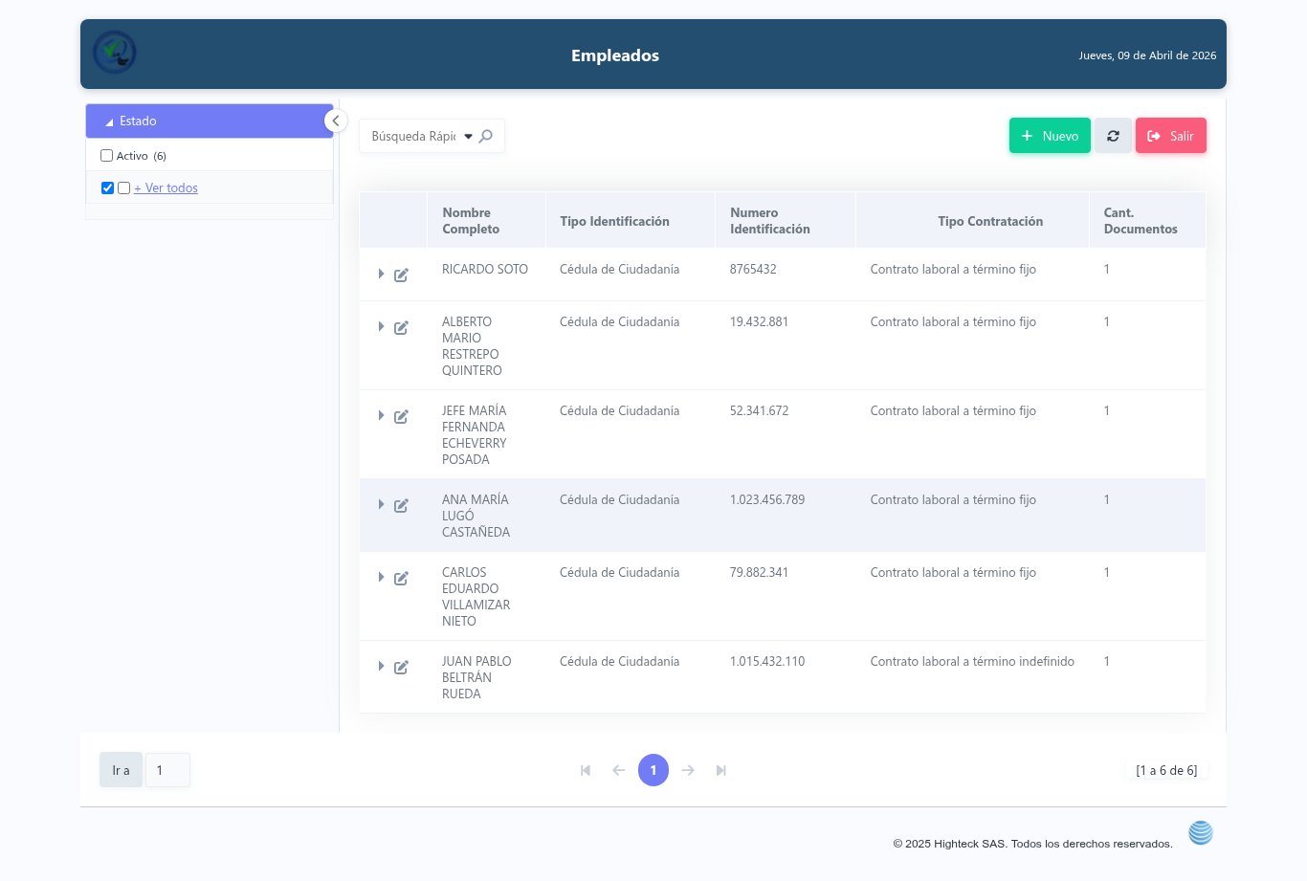
Task: Sort by the Tipo Identificación column header
Action: (x=614, y=221)
